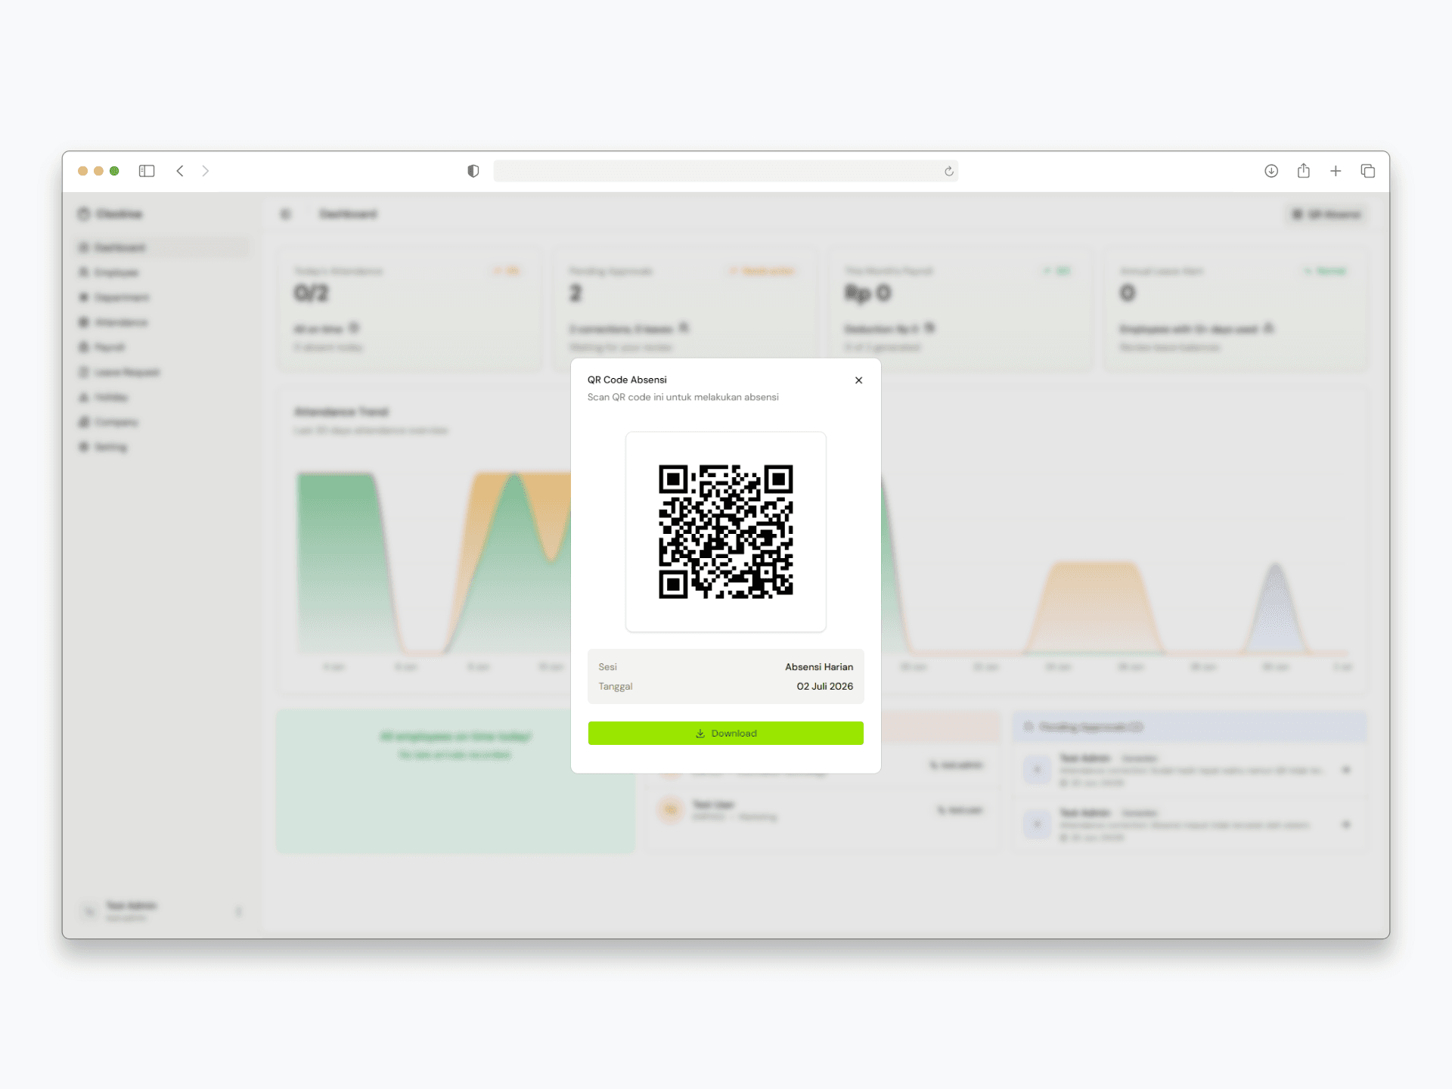
Task: Click the Attendance Trend chart heading
Action: (x=341, y=412)
